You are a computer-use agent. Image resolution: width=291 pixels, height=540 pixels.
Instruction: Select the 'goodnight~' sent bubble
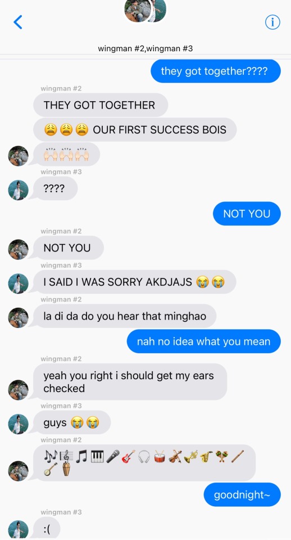tap(242, 494)
